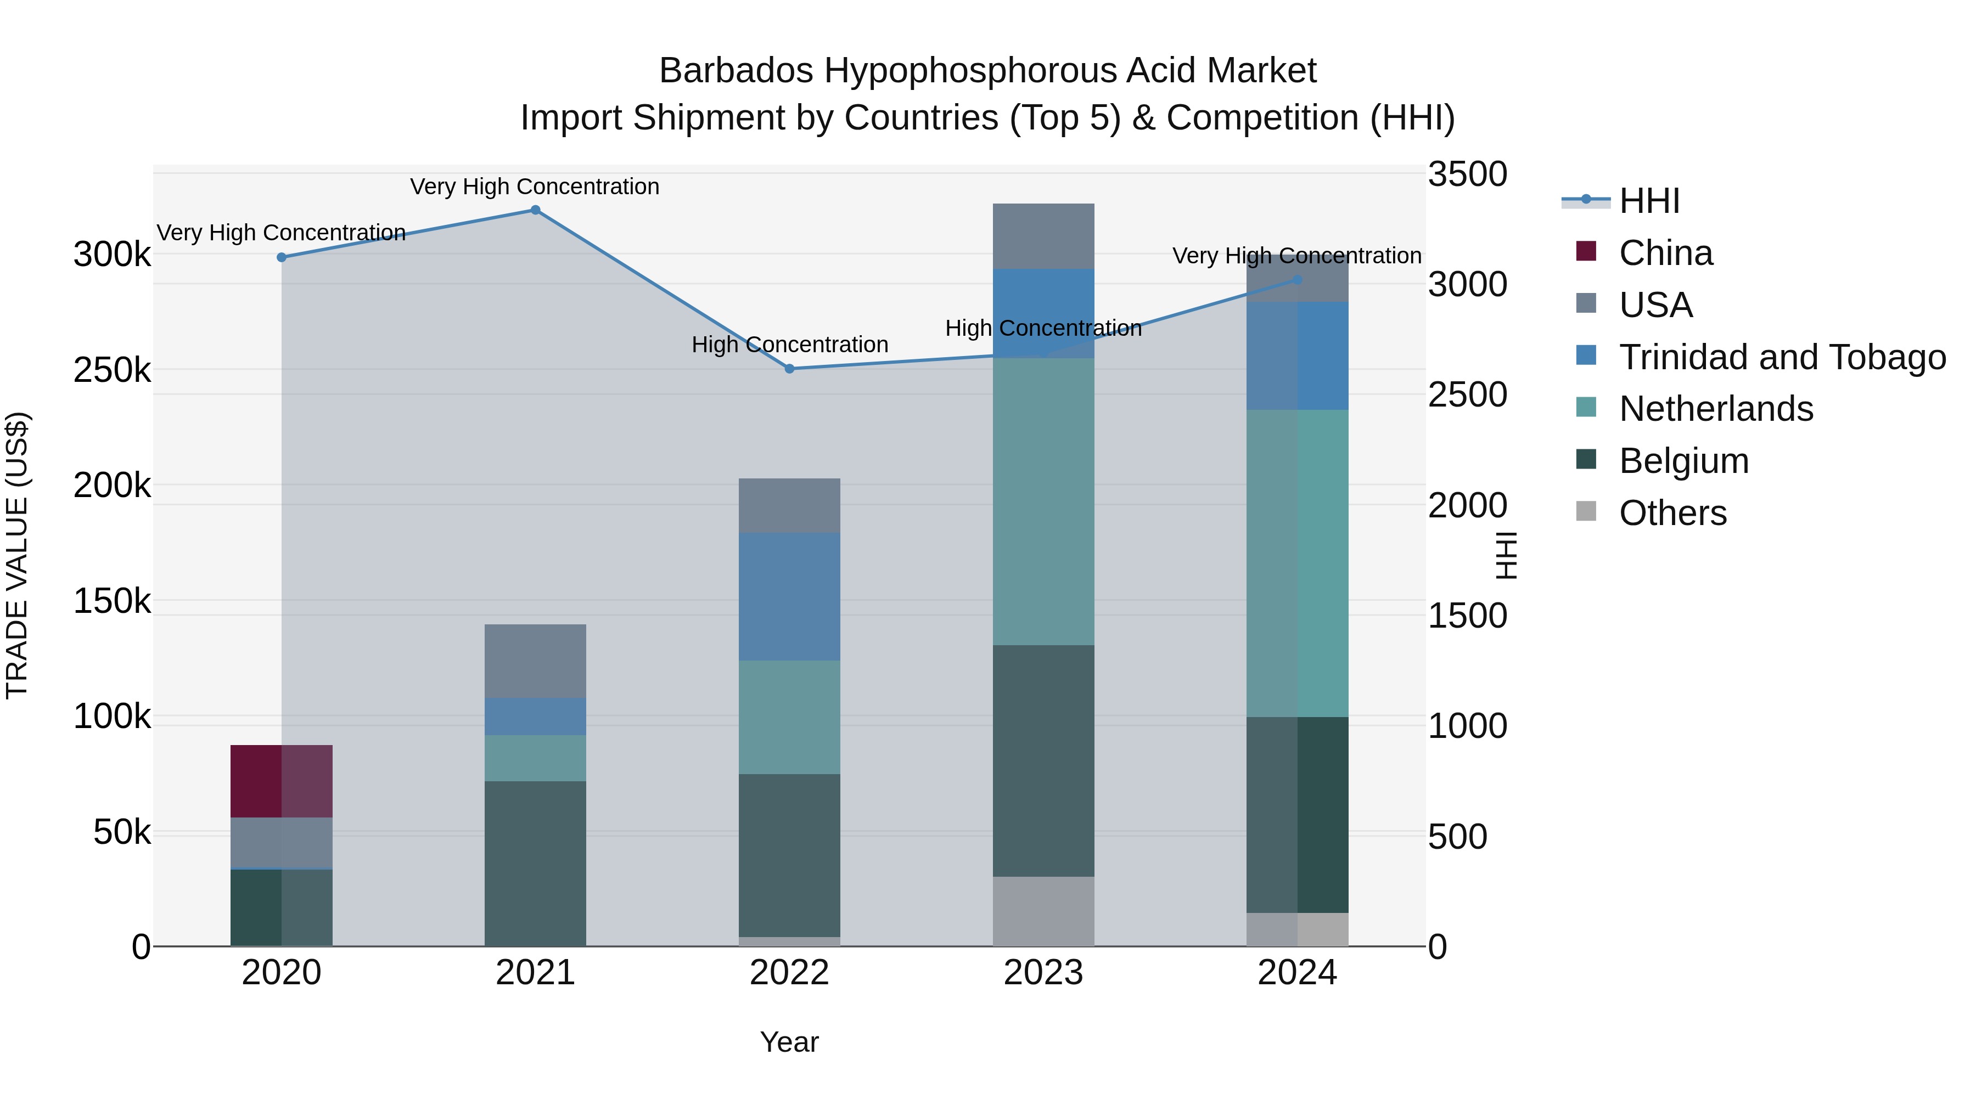Click the chart title 'Barbados Hypophosphorous Acid Market'
The image size is (1976, 1111).
[x=988, y=71]
